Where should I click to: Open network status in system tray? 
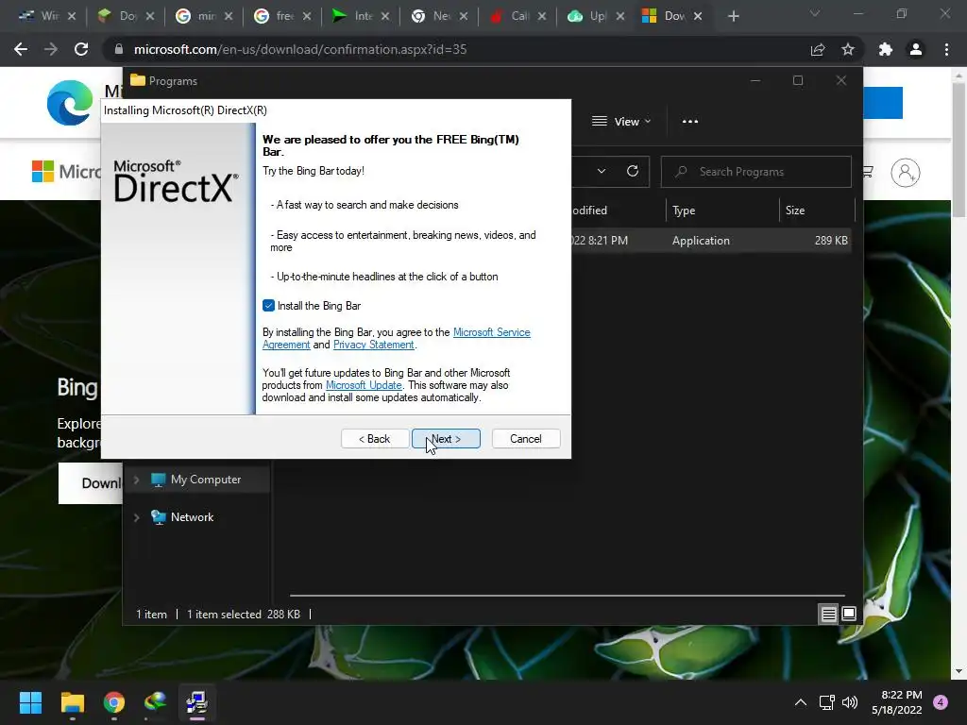(x=826, y=702)
